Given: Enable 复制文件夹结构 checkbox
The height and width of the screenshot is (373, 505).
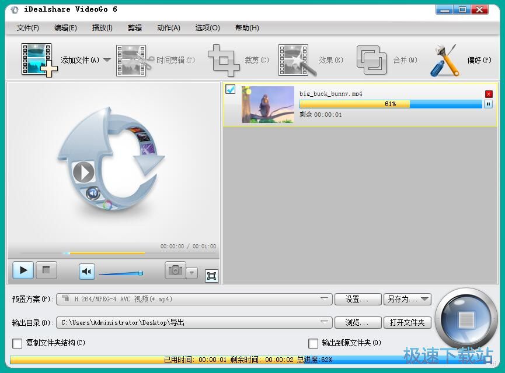Looking at the screenshot, I should point(17,343).
